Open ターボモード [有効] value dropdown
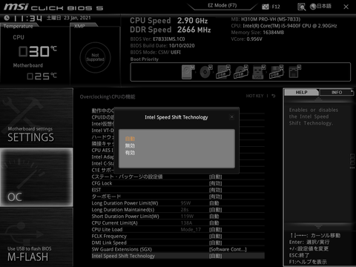 pyautogui.click(x=215, y=197)
